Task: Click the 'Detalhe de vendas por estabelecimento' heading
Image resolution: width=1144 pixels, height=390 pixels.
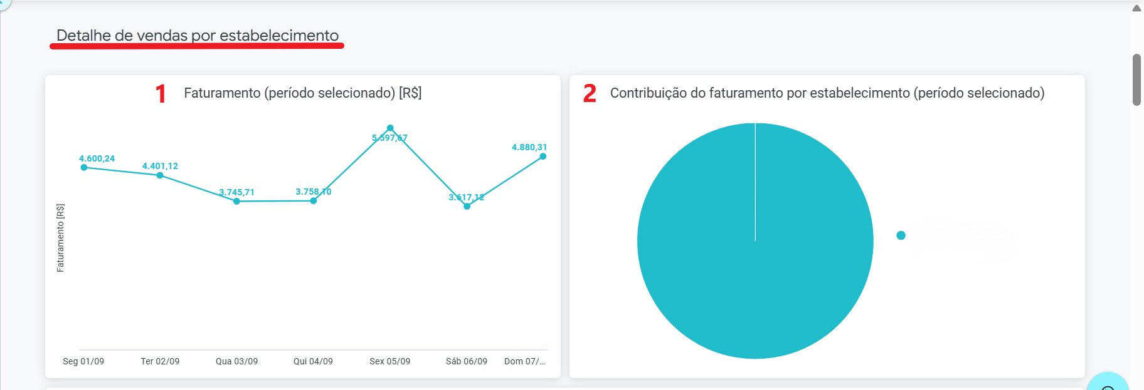Action: tap(198, 36)
